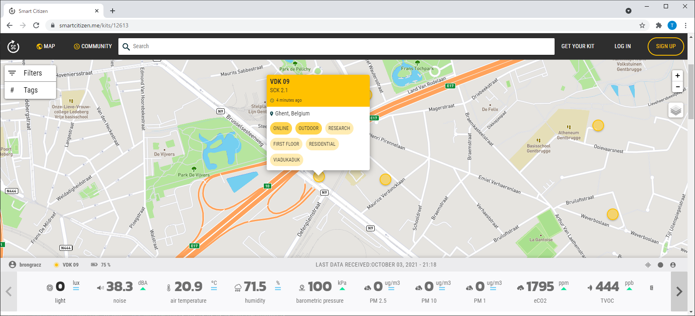
Task: Click the VDK 09 popup title
Action: [280, 81]
